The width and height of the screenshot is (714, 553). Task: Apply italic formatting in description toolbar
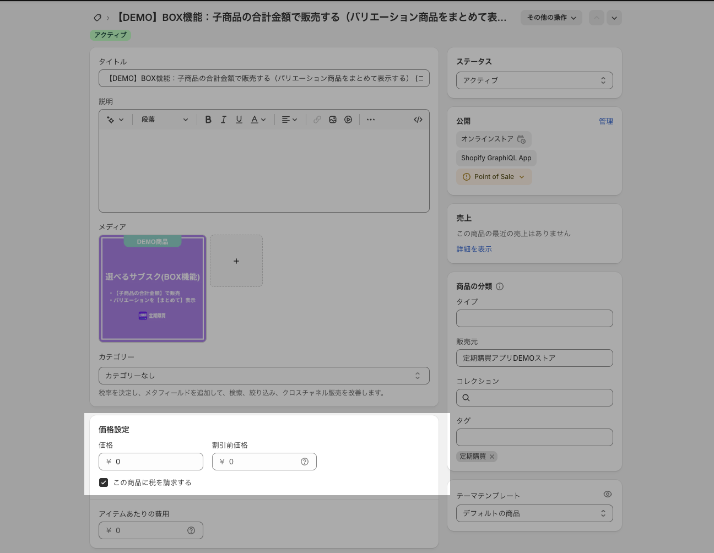[224, 120]
